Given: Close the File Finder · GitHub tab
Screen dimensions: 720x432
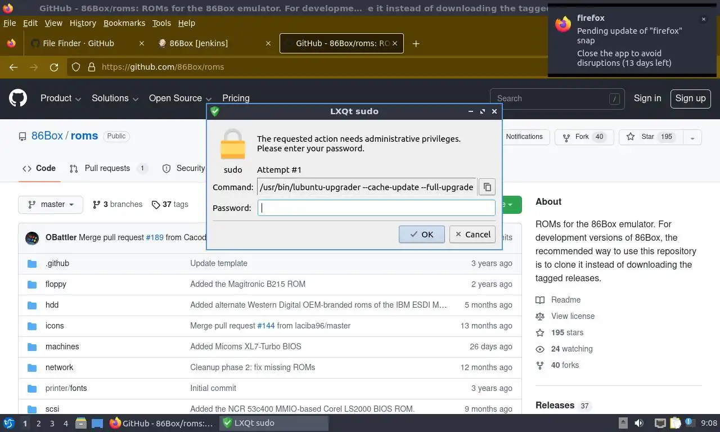Looking at the screenshot, I should point(142,43).
